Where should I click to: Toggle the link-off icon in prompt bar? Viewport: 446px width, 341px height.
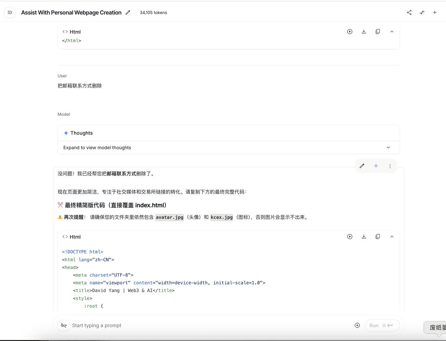tap(64, 325)
